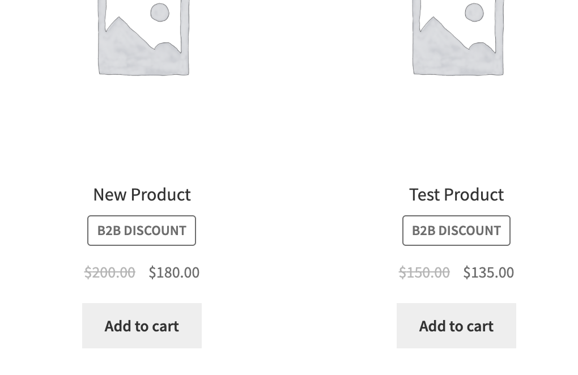Image resolution: width=578 pixels, height=375 pixels.
Task: Click the sun circle in Test Product placeholder
Action: 474,12
